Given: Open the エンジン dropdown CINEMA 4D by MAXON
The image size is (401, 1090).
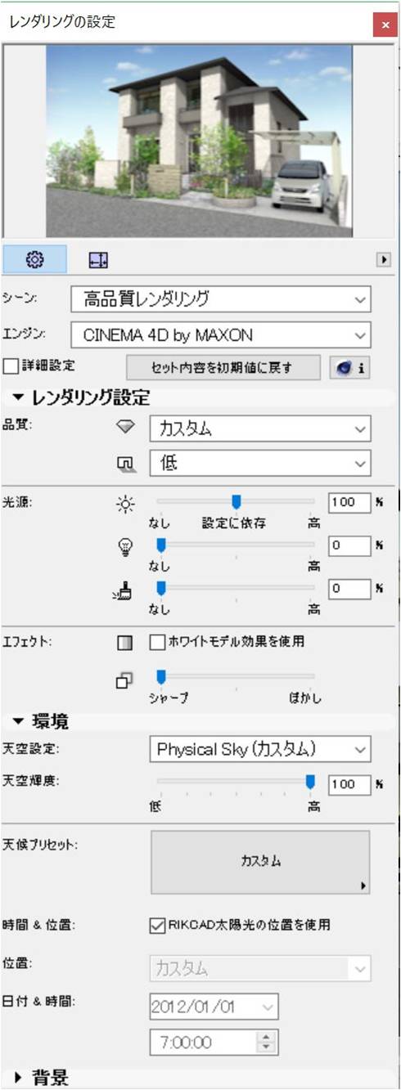Looking at the screenshot, I should coord(220,334).
